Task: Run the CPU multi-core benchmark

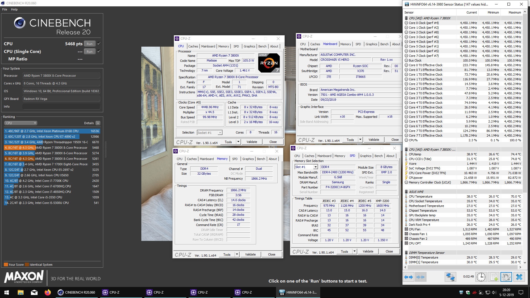Action: 89,44
